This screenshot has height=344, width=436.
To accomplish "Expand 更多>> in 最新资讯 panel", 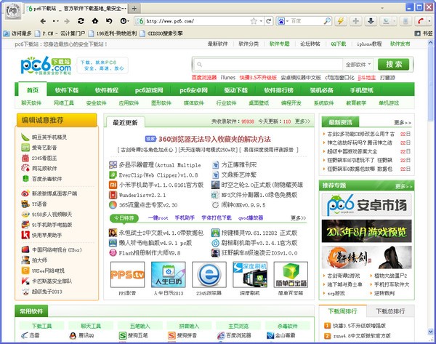I will tap(403, 123).
